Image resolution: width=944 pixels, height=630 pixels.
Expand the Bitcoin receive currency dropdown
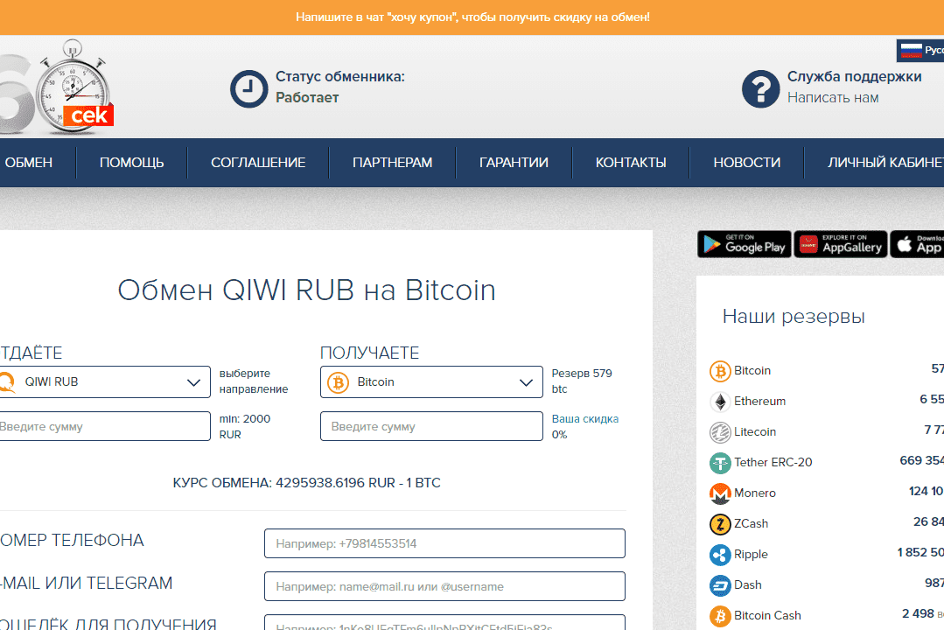click(x=430, y=382)
